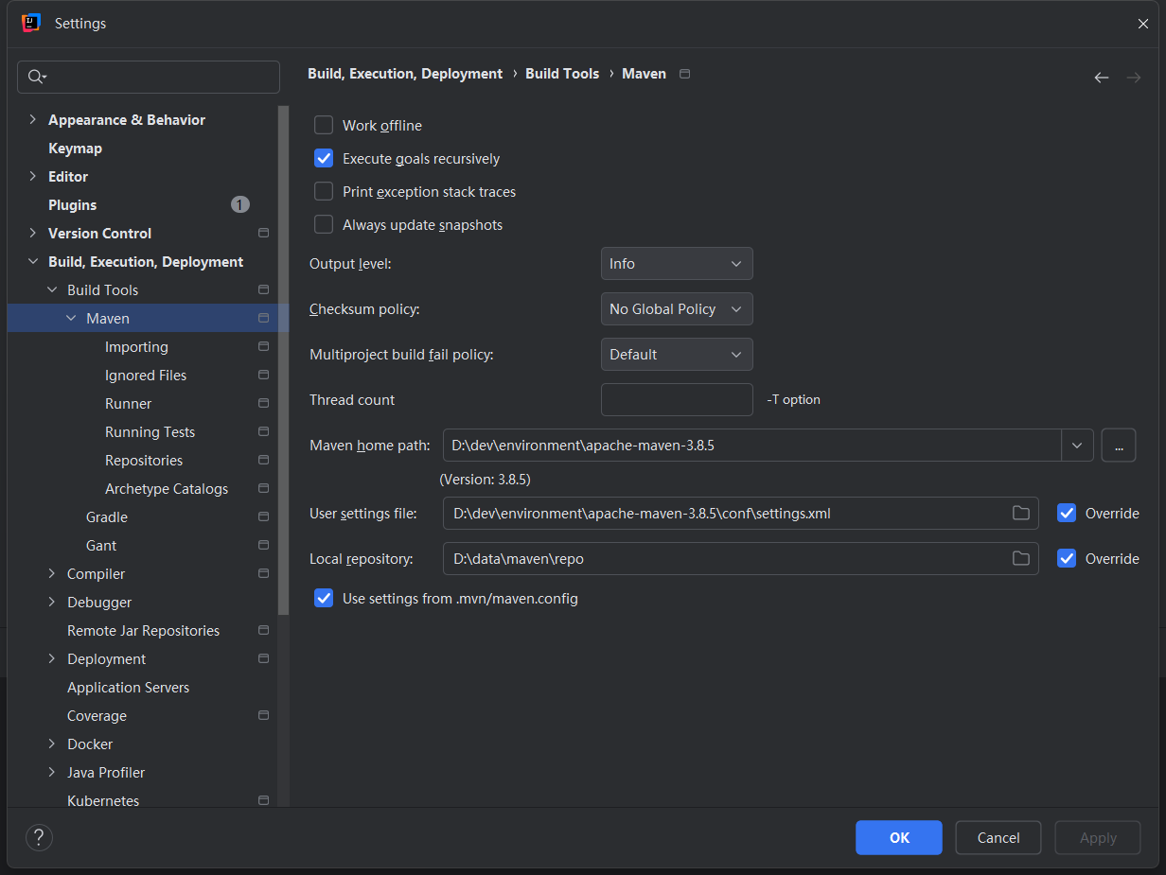Open Multiproject build fail policy dropdown

(677, 354)
